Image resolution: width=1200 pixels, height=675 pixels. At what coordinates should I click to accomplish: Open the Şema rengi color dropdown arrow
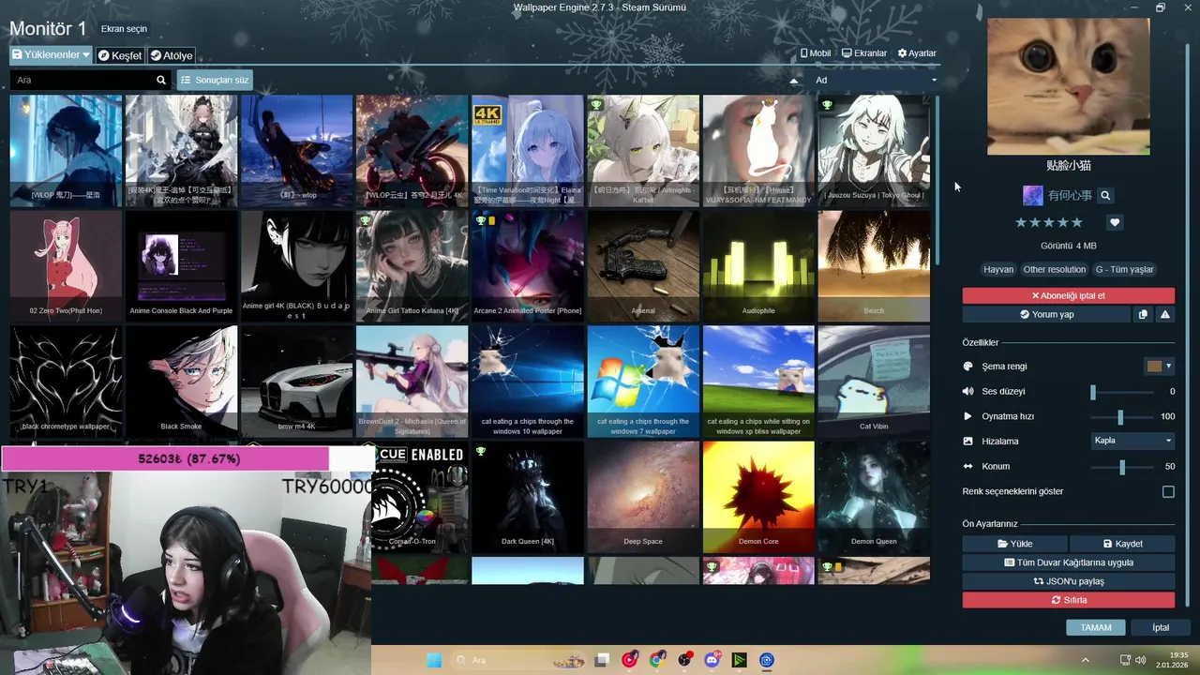point(1168,367)
